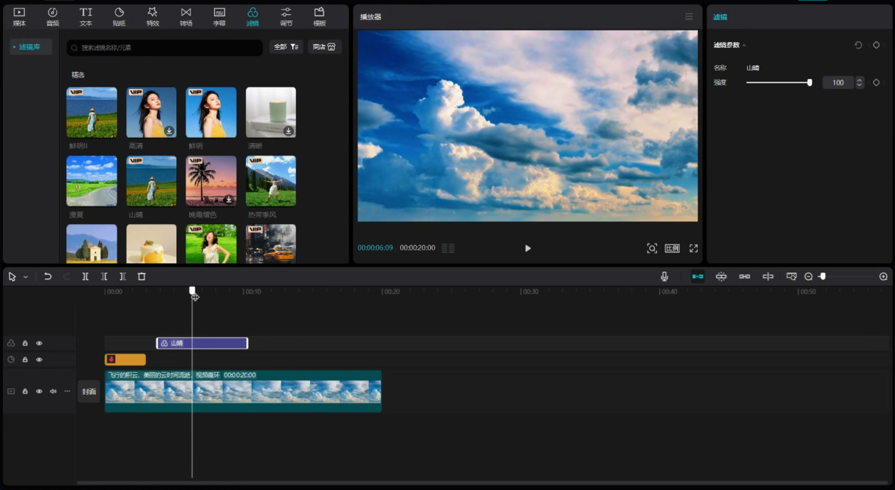The image size is (895, 490).
Task: Start voice recording with the microphone icon
Action: pyautogui.click(x=665, y=277)
